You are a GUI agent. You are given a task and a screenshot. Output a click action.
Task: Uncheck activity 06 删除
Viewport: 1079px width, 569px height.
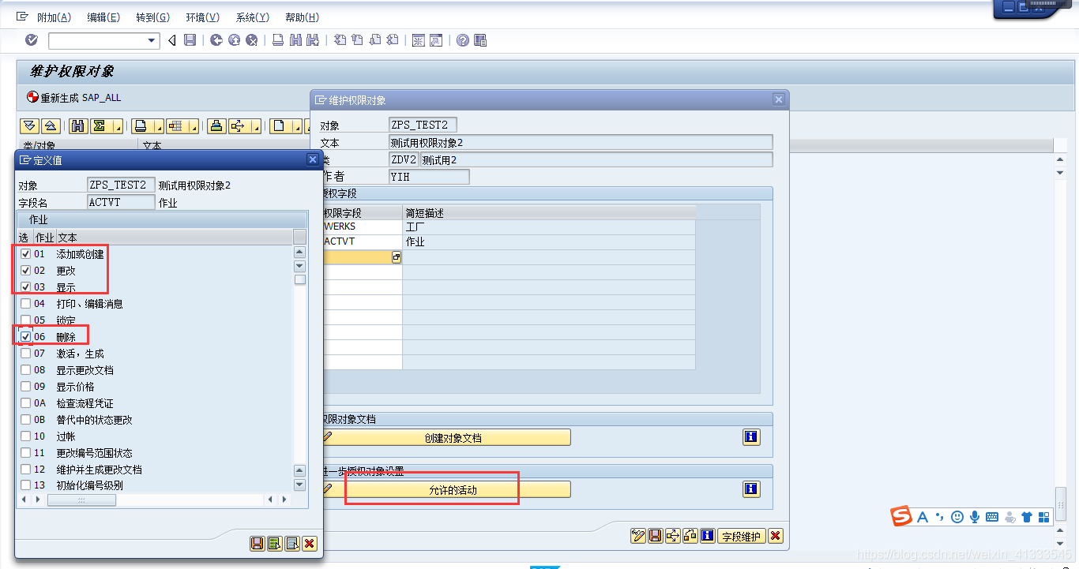click(x=26, y=337)
